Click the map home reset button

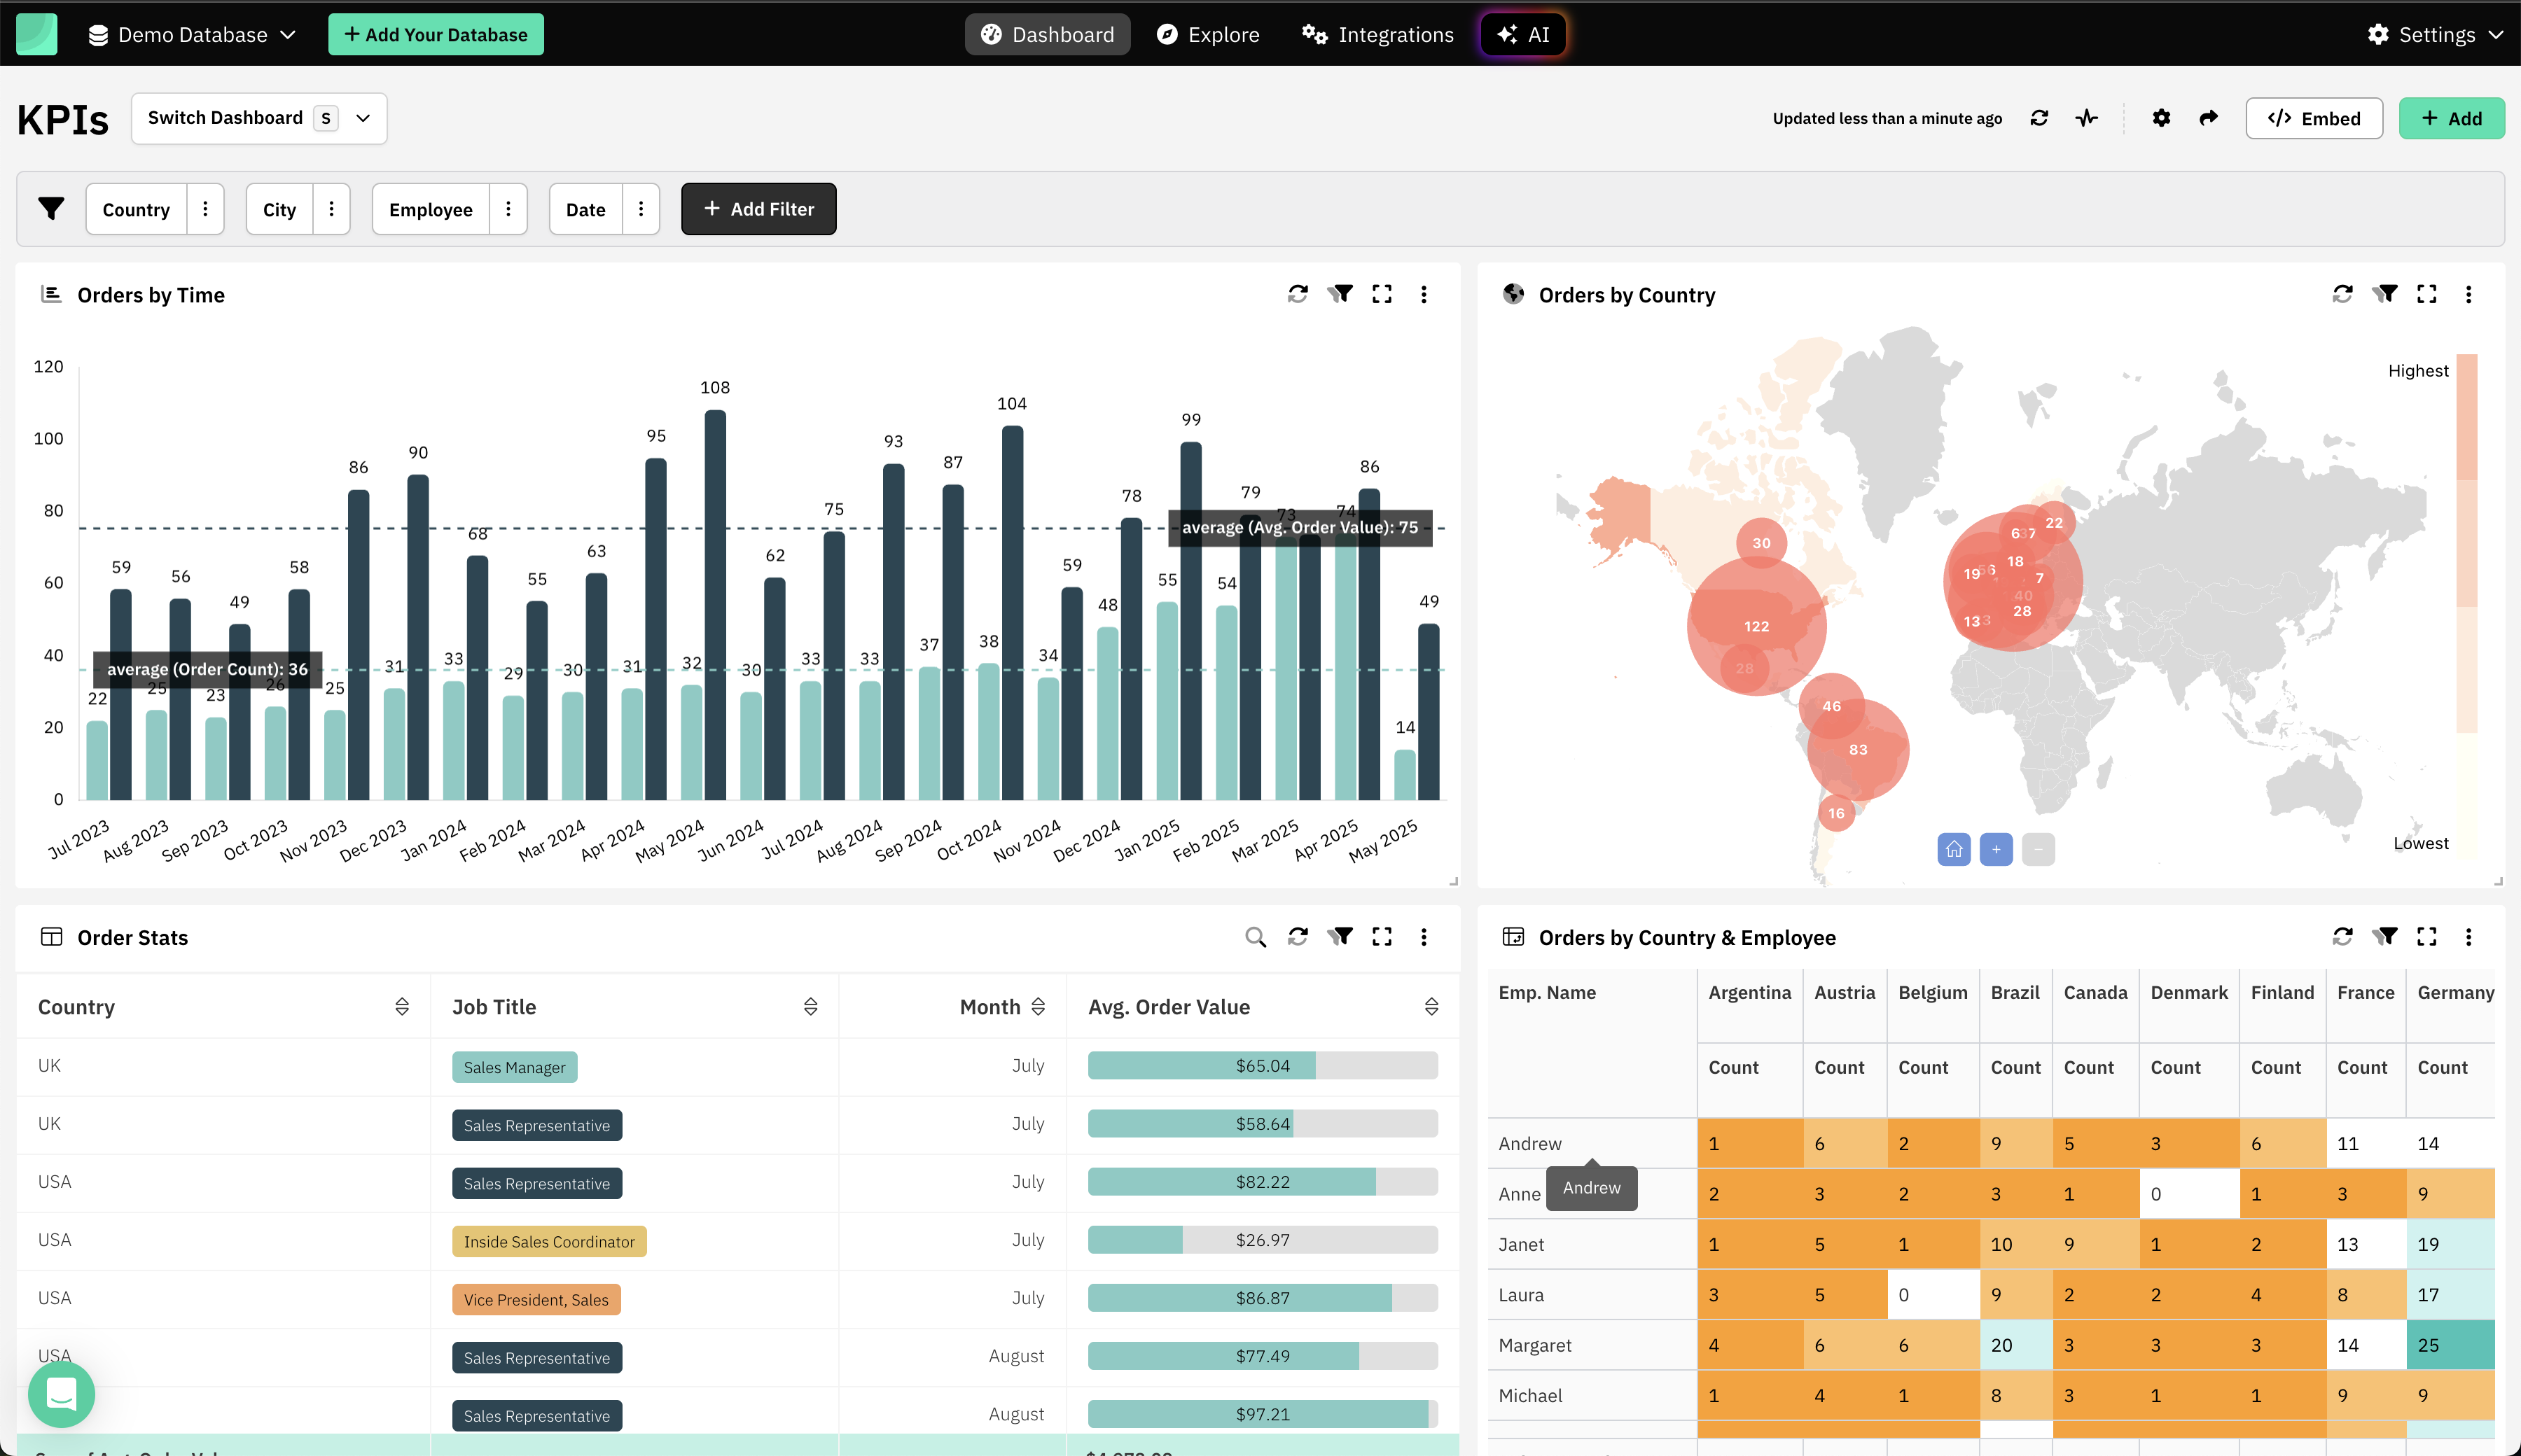pos(1953,849)
